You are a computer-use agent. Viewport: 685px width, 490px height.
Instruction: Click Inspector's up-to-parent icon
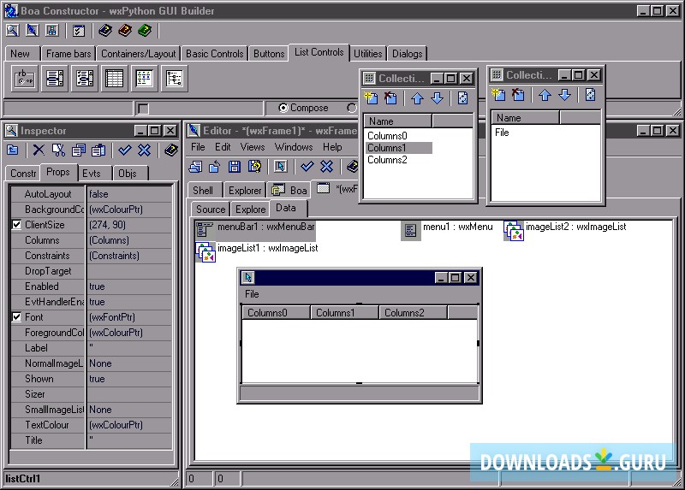pyautogui.click(x=13, y=151)
